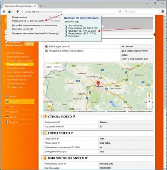Click the NoScript S icon
The height and width of the screenshot is (170, 167).
point(4,12)
